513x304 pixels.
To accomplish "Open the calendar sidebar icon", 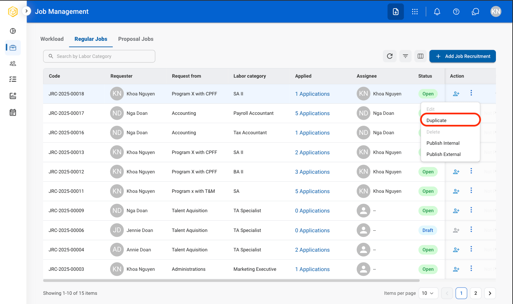I will pyautogui.click(x=13, y=113).
